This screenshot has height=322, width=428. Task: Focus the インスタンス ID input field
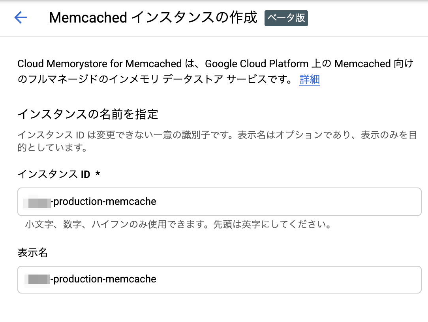pos(220,202)
